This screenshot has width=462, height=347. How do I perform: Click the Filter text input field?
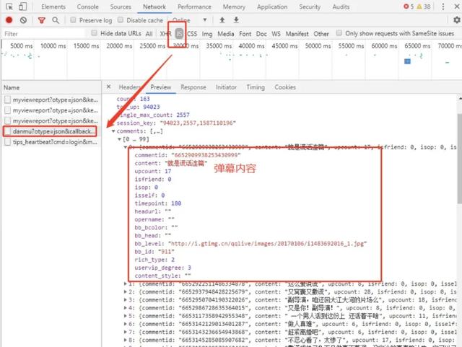(44, 34)
